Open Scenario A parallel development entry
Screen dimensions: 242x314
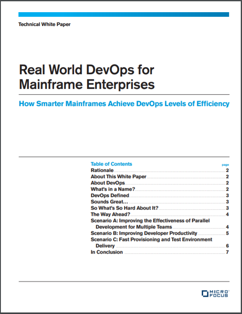coord(160,224)
